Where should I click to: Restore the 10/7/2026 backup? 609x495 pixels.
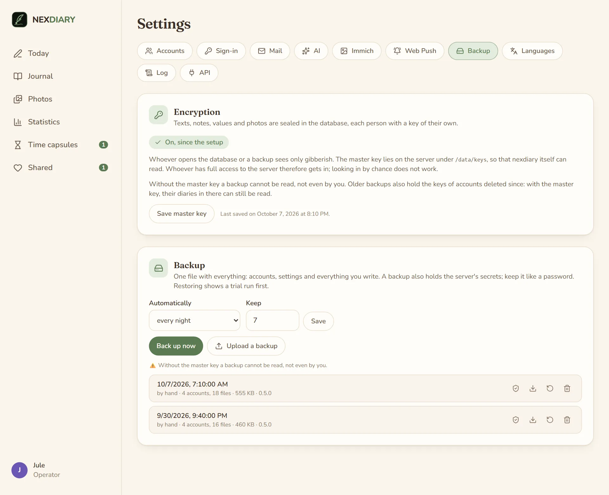550,388
